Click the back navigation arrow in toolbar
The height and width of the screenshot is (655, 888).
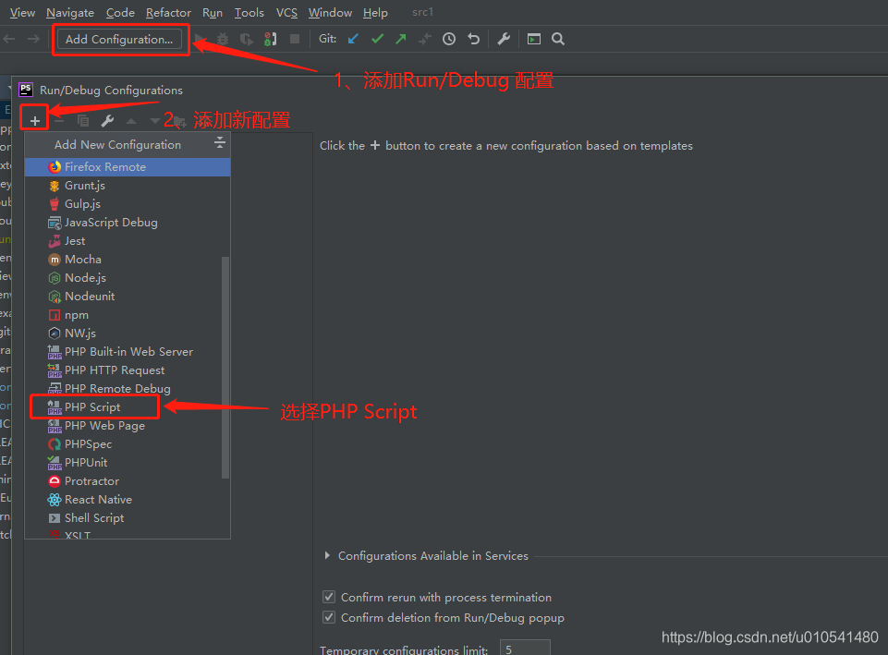pos(9,39)
